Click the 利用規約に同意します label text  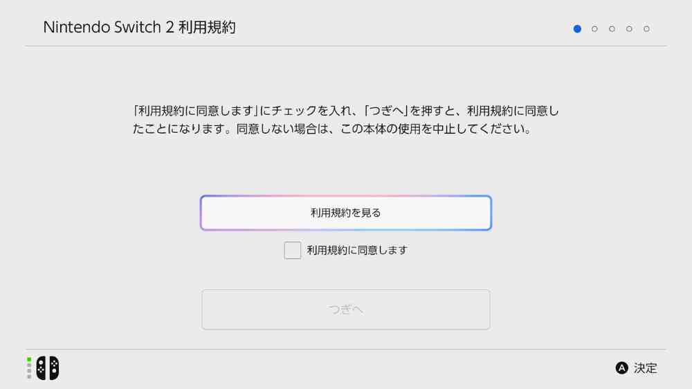pyautogui.click(x=357, y=251)
